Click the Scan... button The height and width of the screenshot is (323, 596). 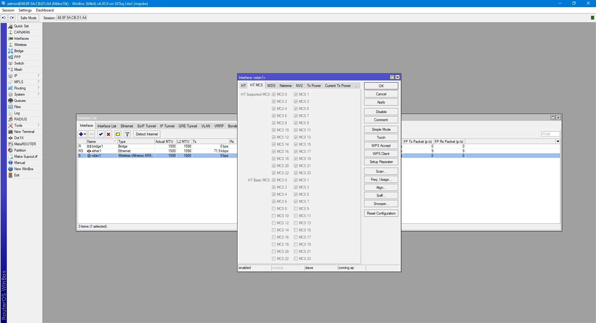381,171
